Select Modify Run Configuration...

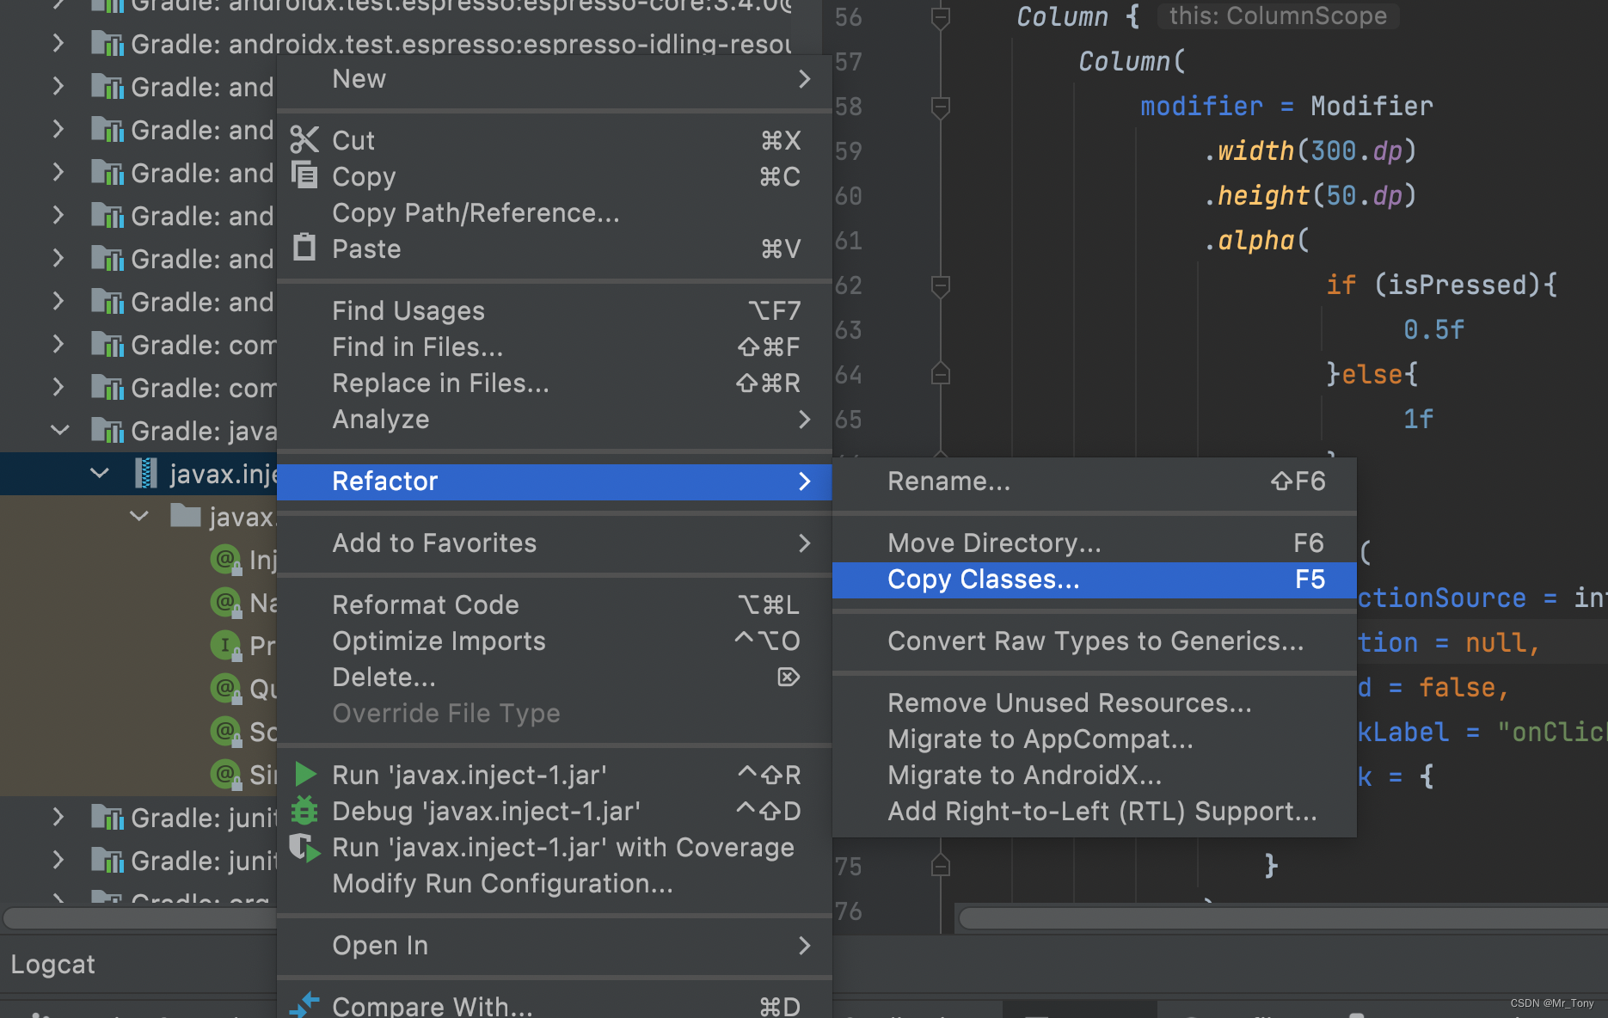pos(555,884)
